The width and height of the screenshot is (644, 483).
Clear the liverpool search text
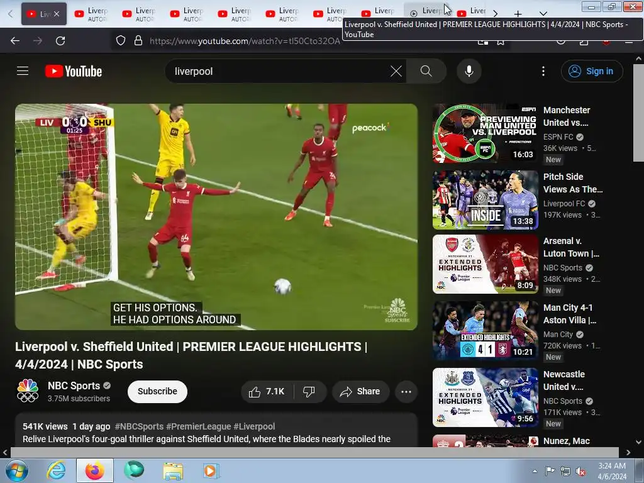coord(396,71)
